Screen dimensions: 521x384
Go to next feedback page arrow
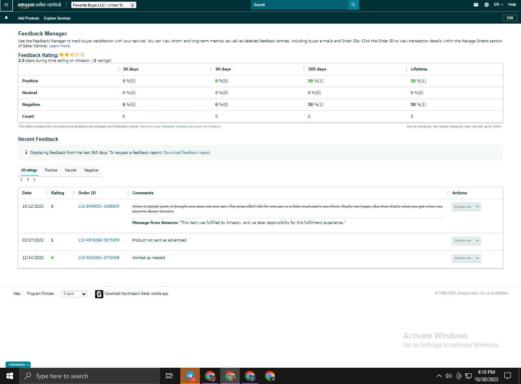(x=34, y=180)
